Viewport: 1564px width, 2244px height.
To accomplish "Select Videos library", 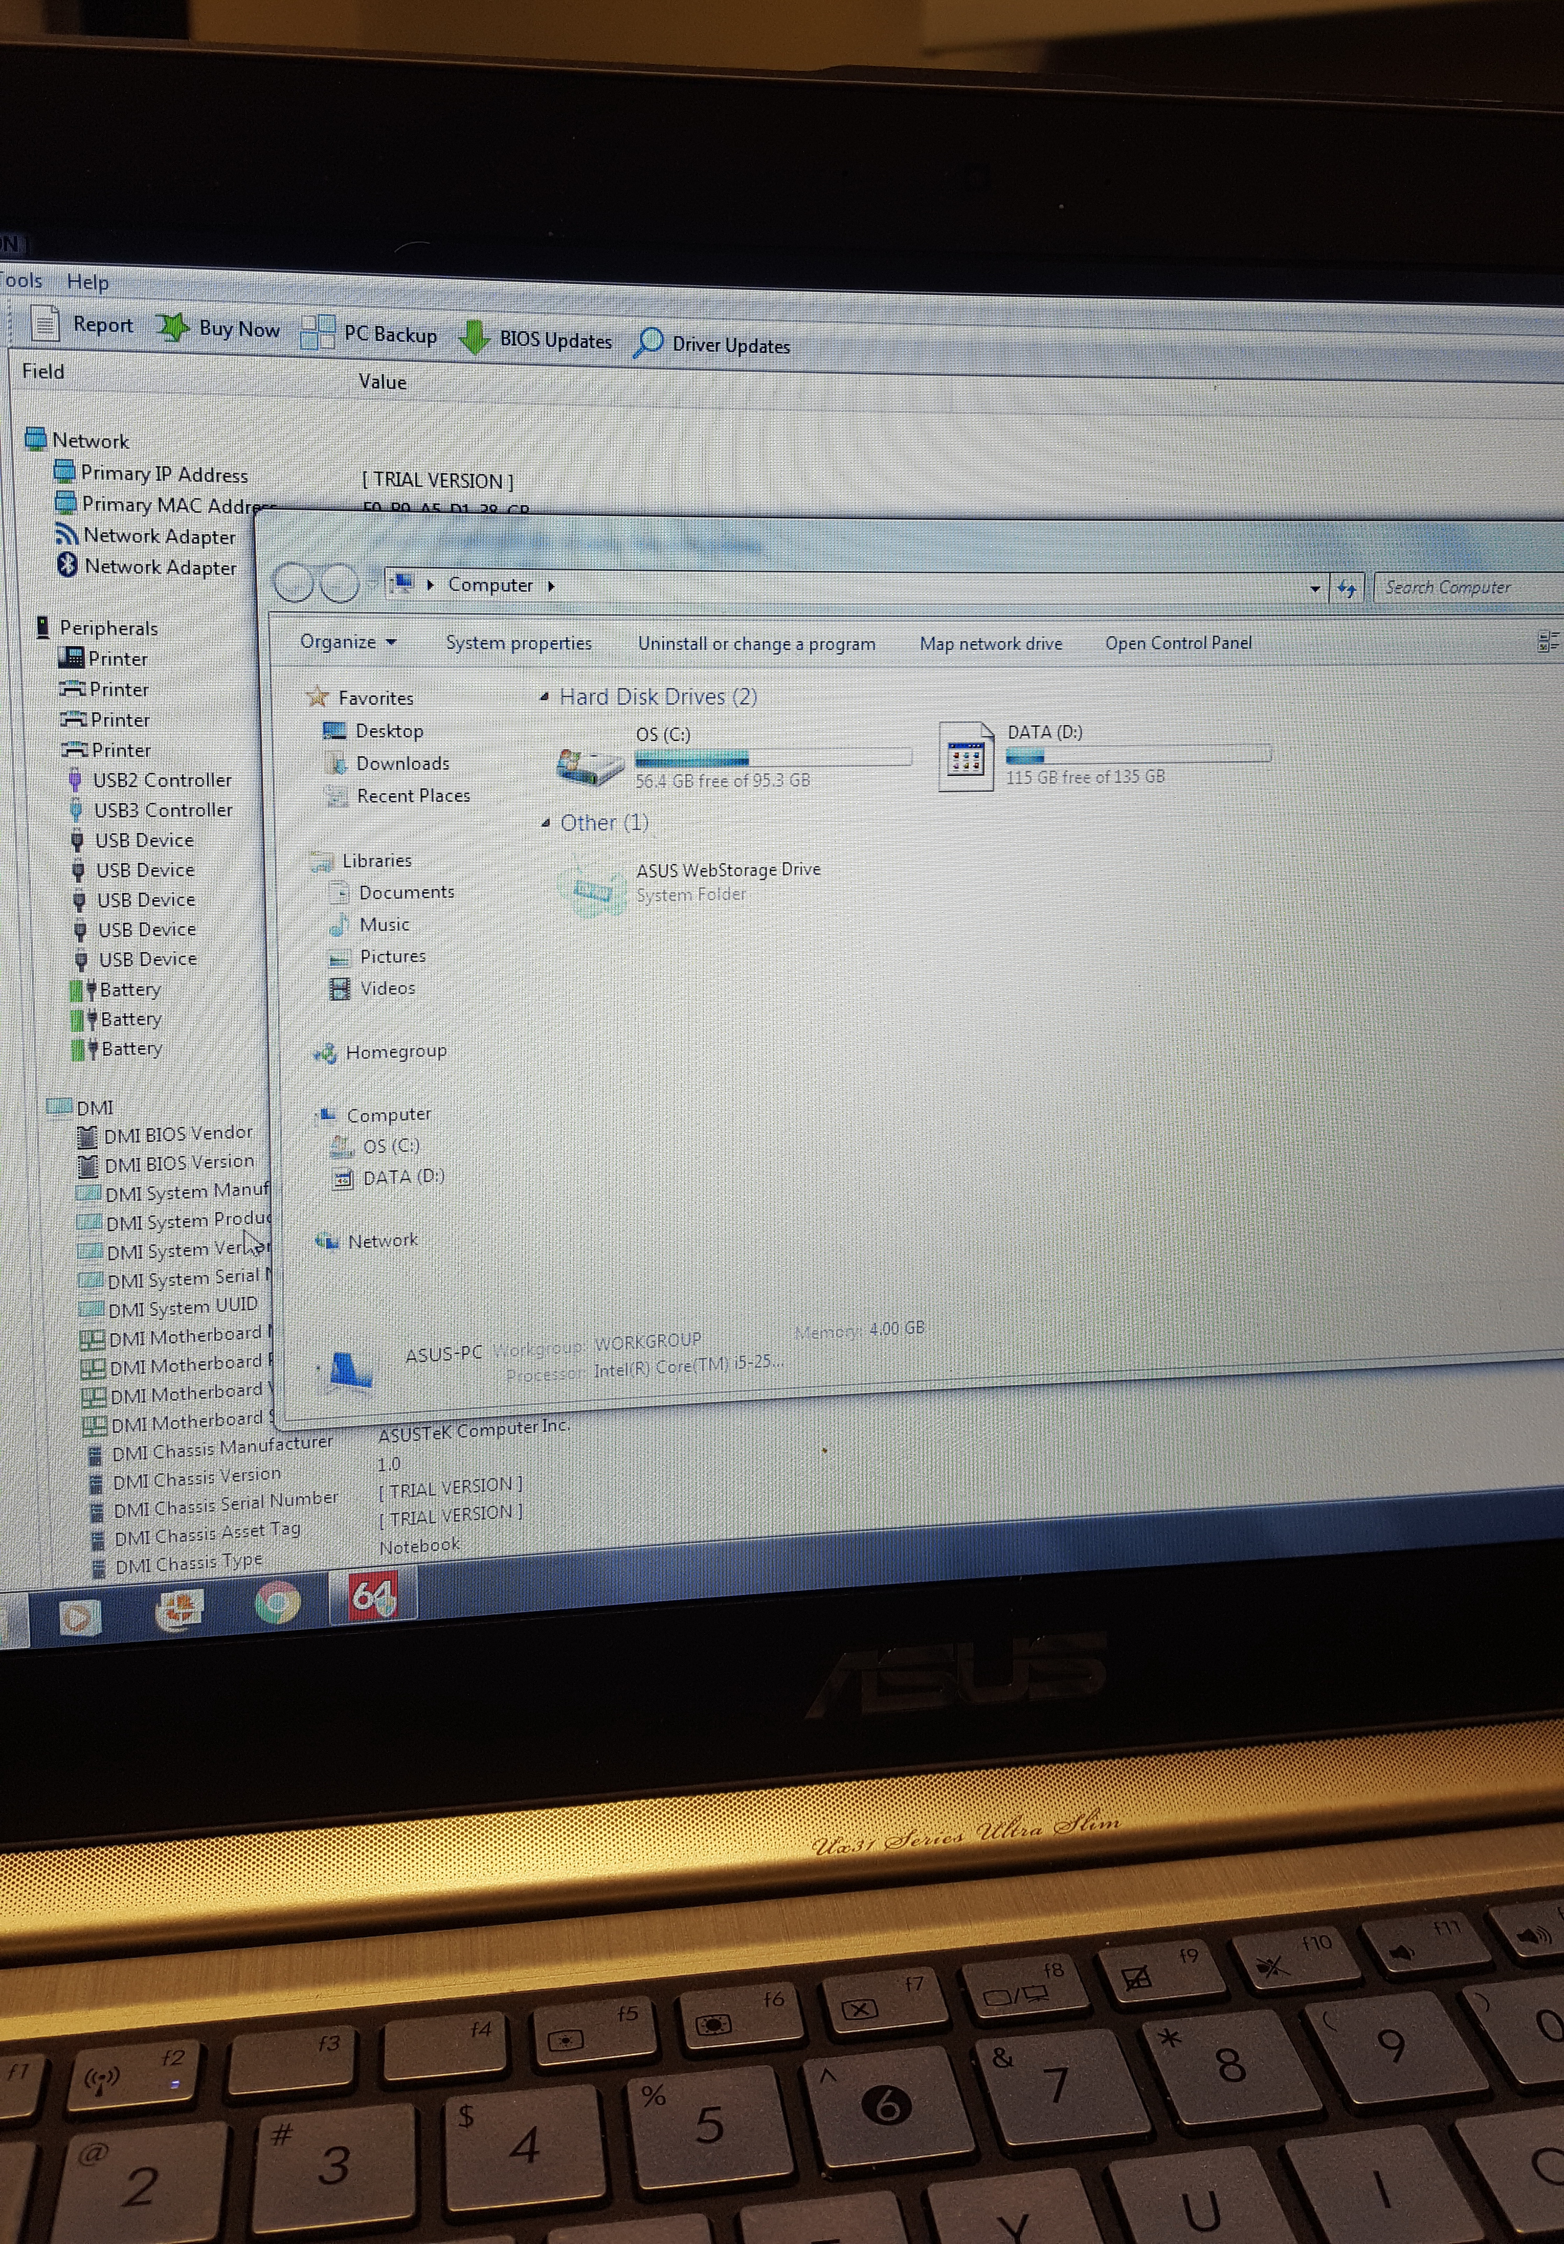I will click(x=387, y=988).
